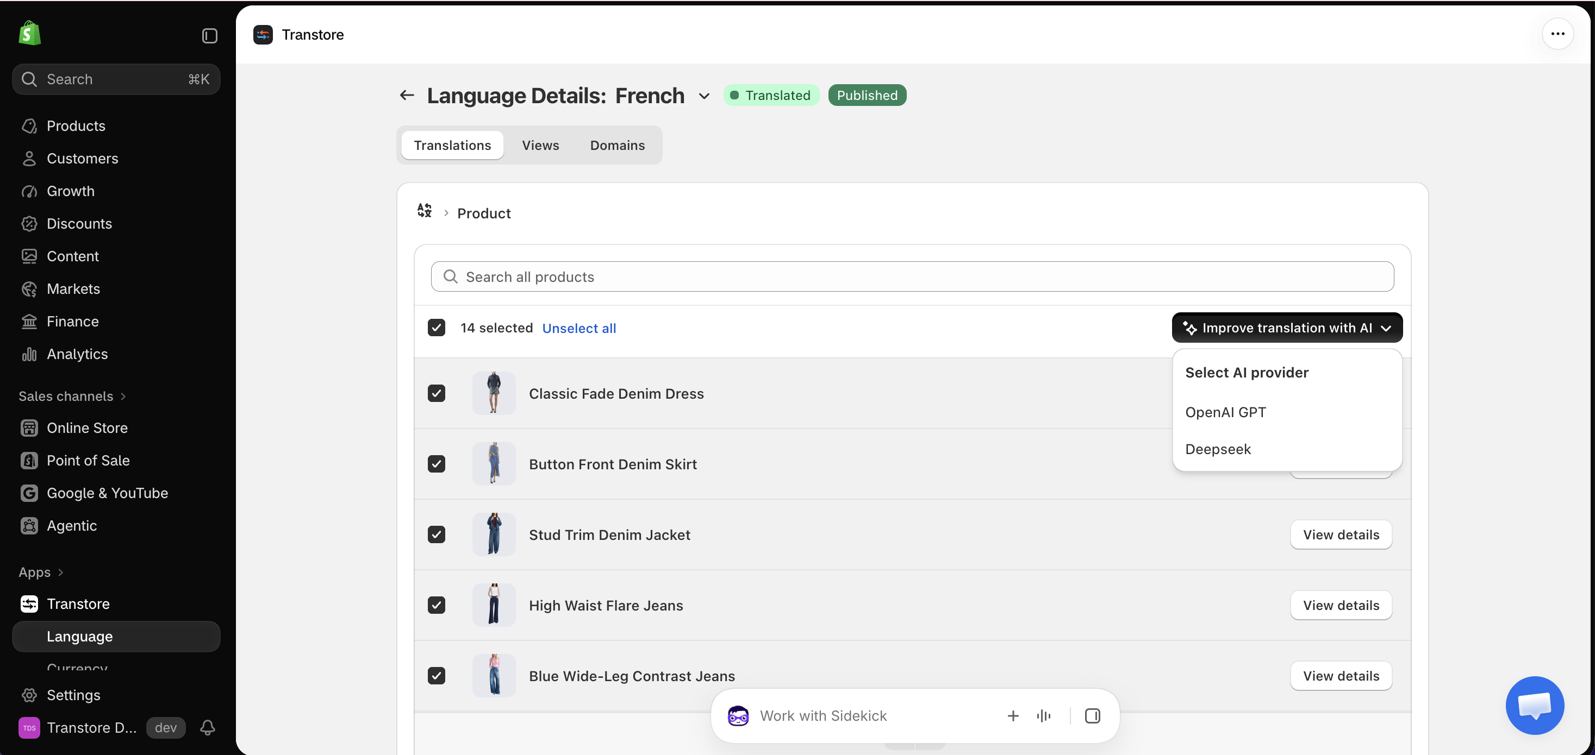Open the Content sidebar icon
This screenshot has height=755, width=1595.
(29, 256)
